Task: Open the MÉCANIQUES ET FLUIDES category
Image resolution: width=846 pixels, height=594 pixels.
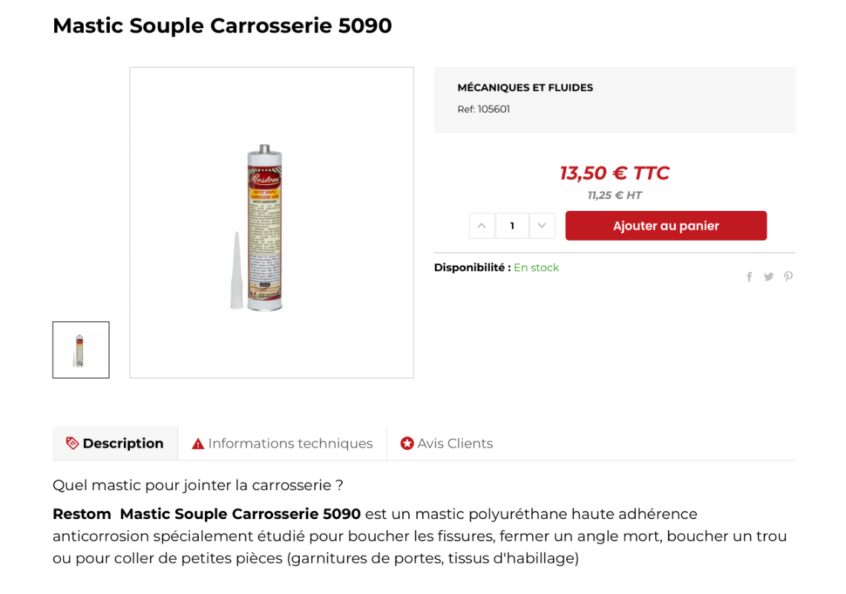Action: [x=525, y=88]
